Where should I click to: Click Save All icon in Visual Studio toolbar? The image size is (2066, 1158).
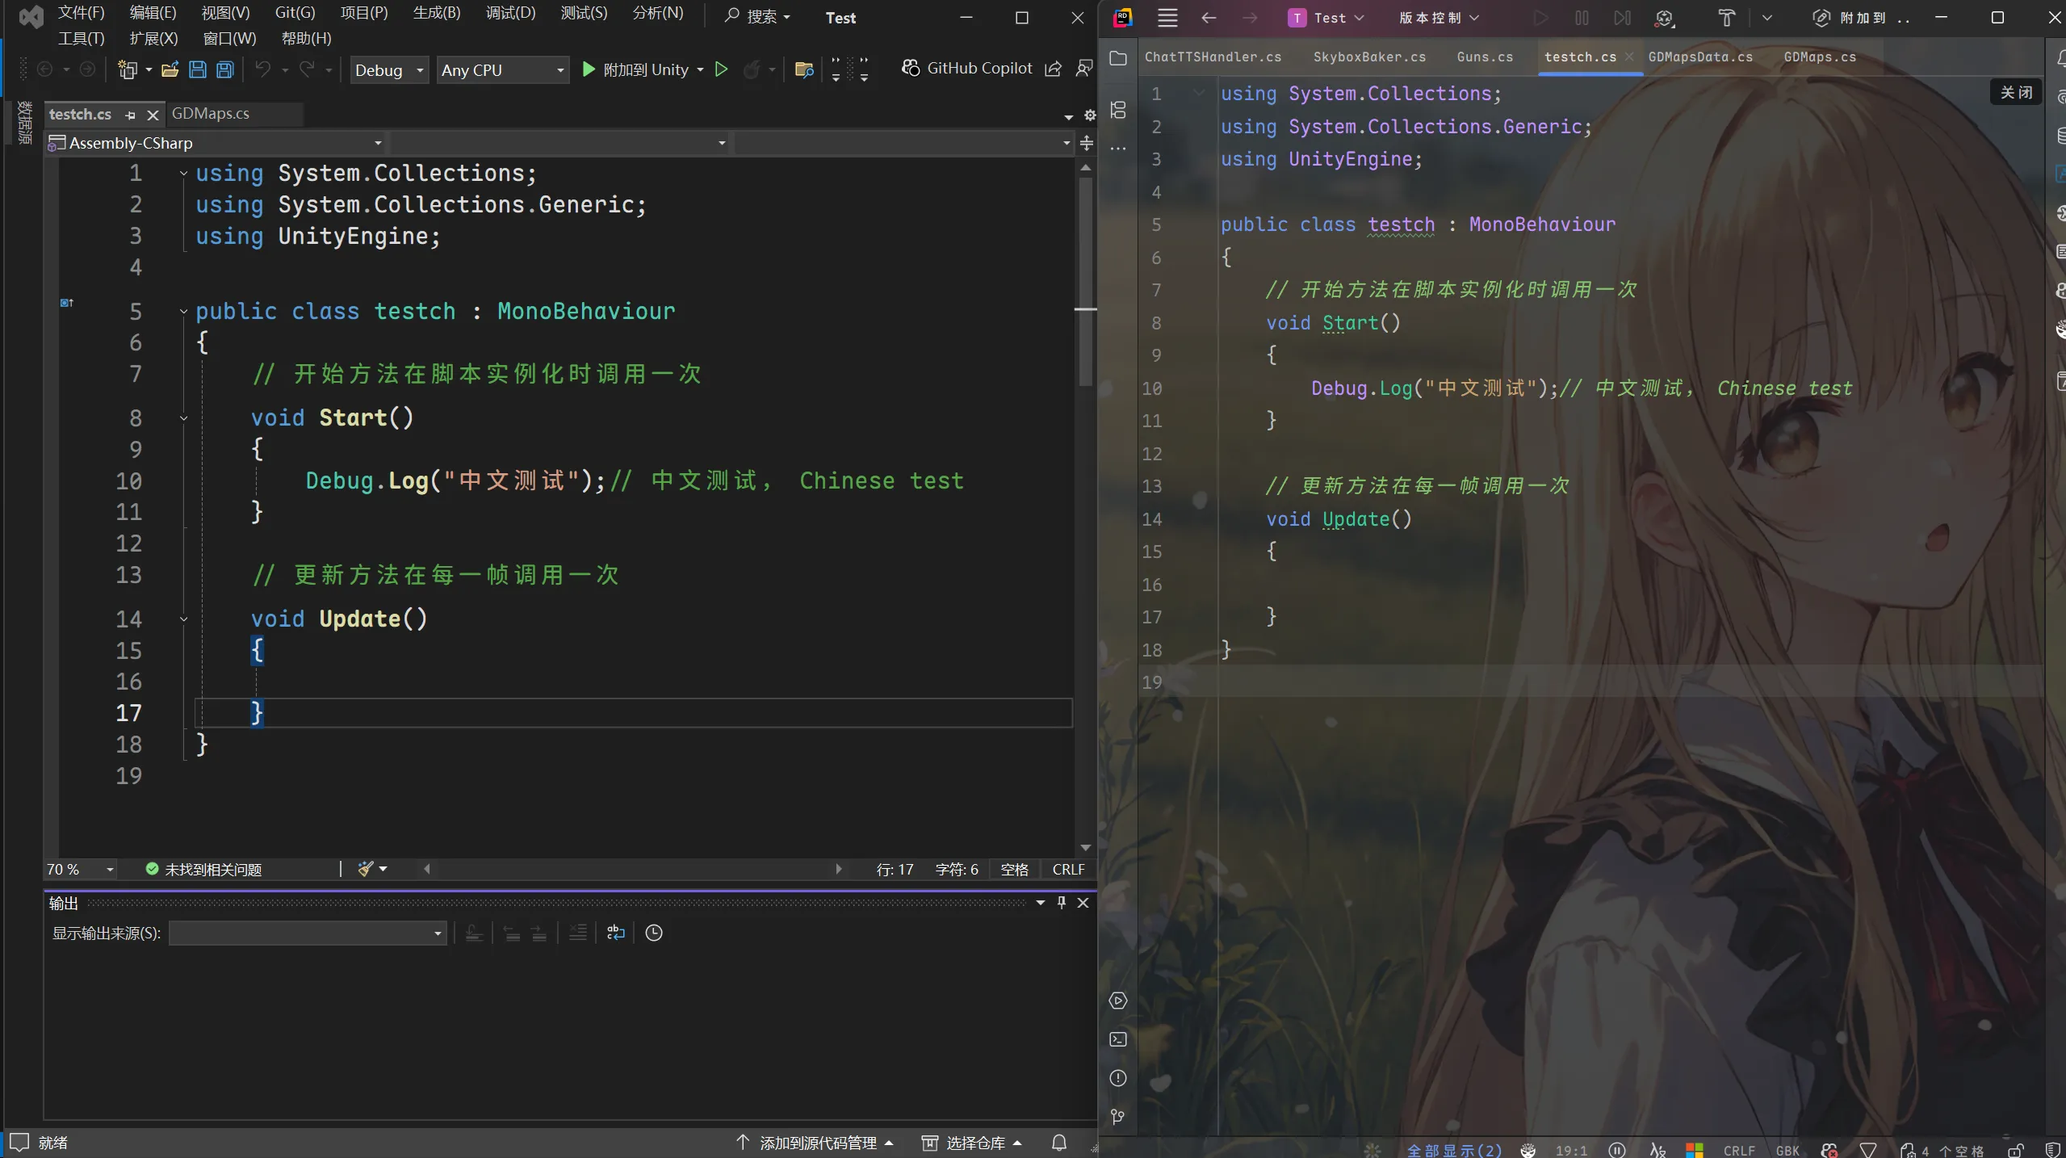(225, 70)
